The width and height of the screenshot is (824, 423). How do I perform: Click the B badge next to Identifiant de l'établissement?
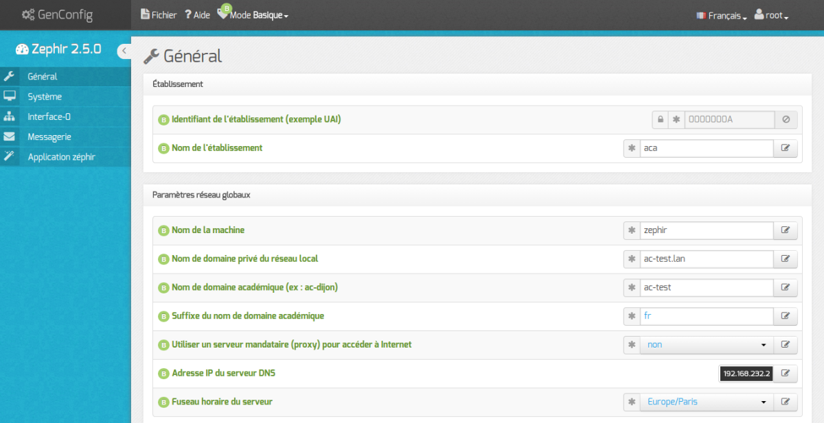point(163,119)
